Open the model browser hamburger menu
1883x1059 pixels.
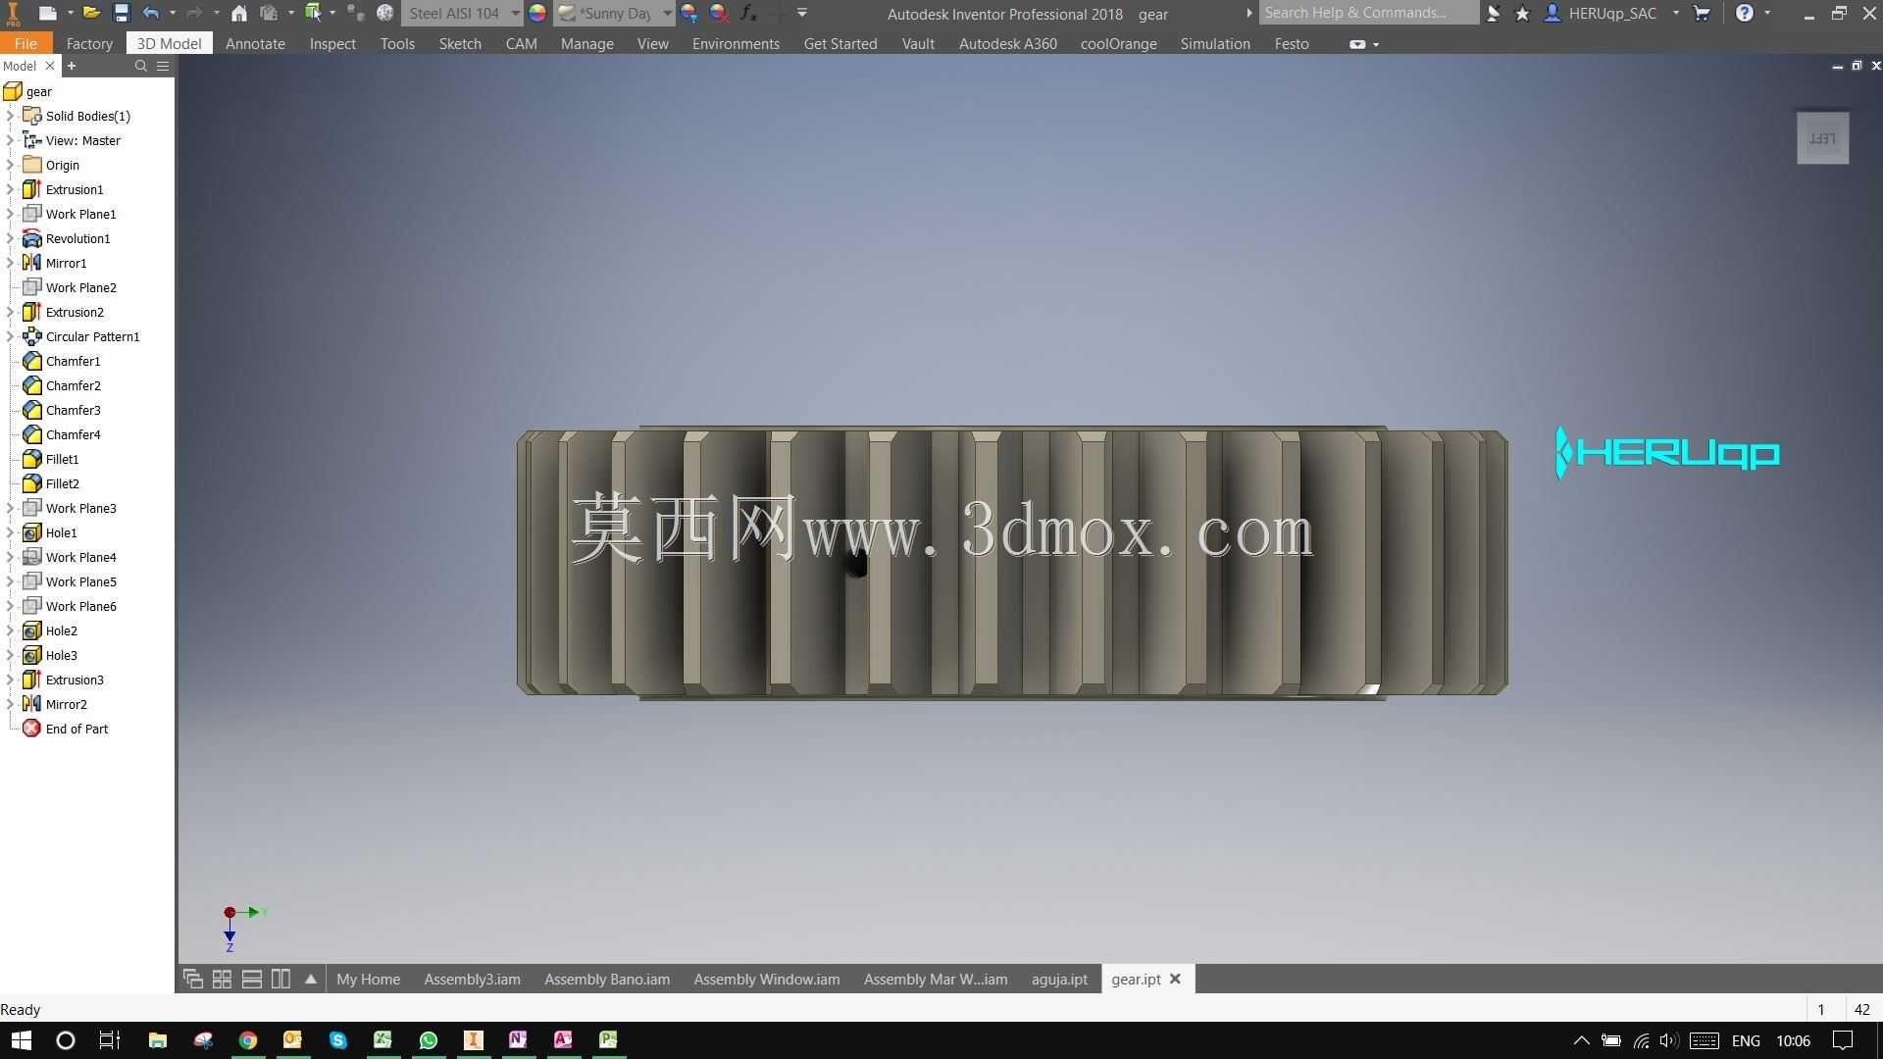(x=163, y=66)
